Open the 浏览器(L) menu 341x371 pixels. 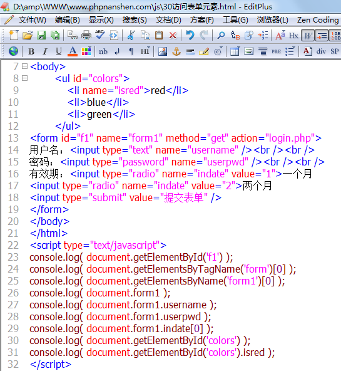point(273,20)
